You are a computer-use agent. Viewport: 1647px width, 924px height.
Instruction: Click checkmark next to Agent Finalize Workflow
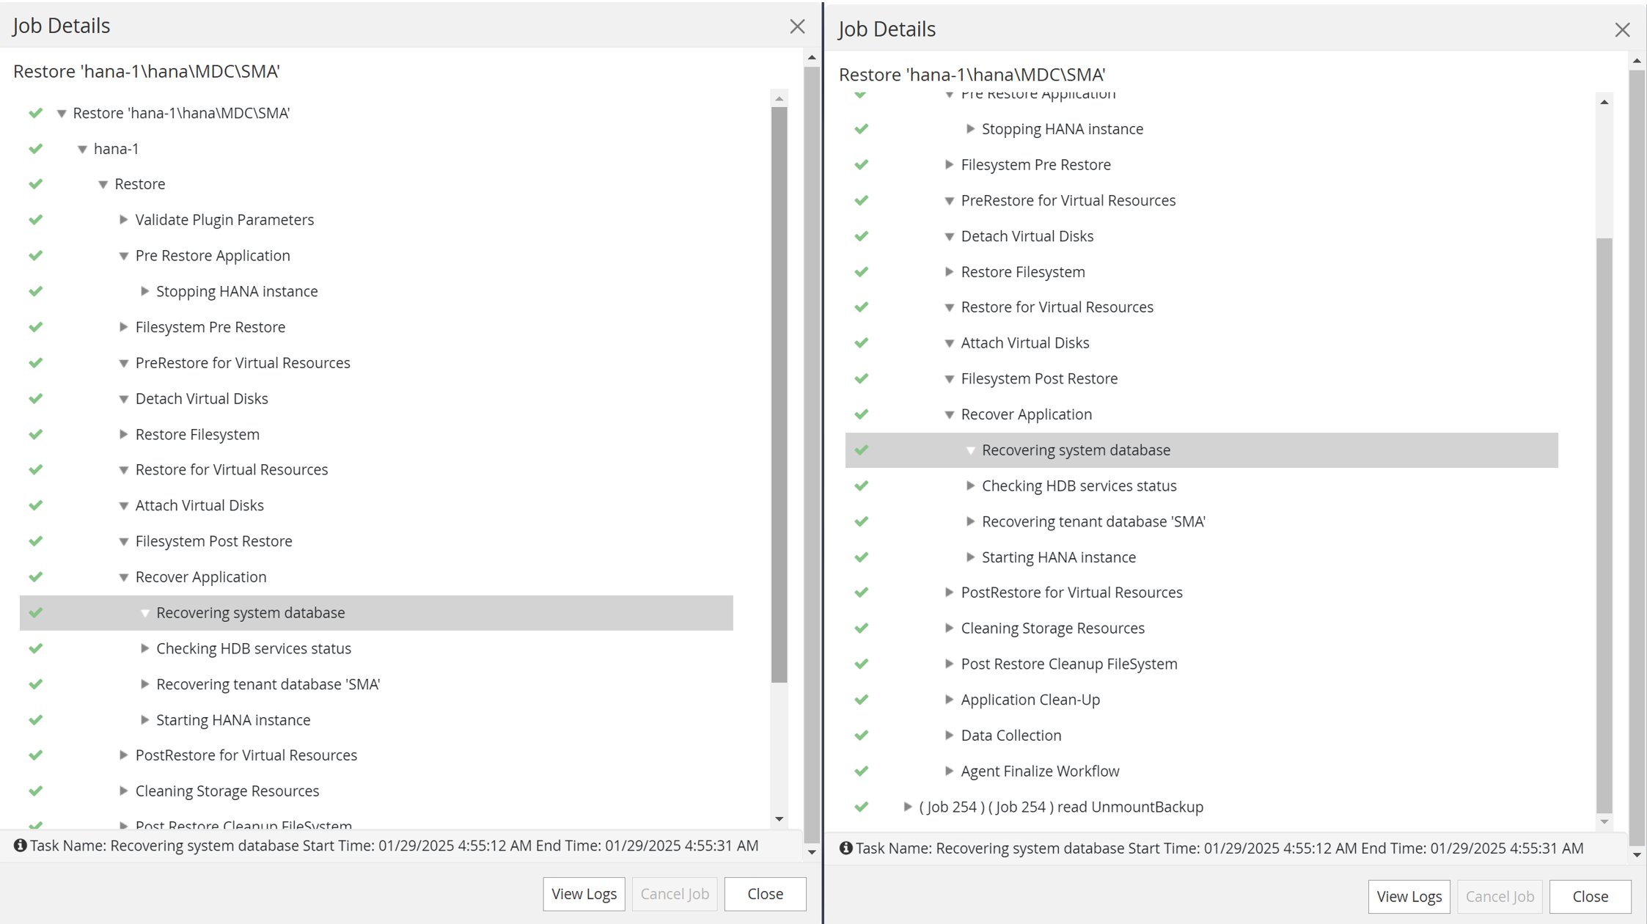click(x=862, y=771)
